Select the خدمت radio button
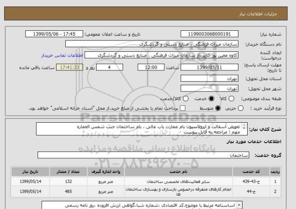This screenshot has height=209, width=296. click(x=211, y=99)
